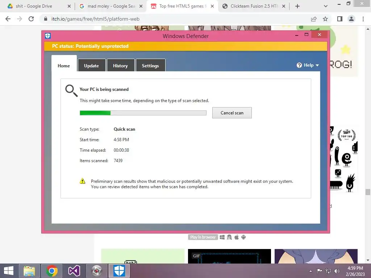
Task: Open Chrome from the taskbar
Action: click(52, 271)
